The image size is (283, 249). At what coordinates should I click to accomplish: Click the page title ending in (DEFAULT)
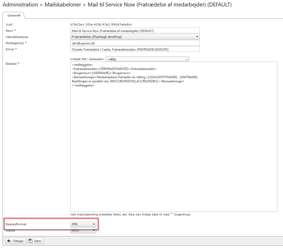tap(160, 5)
